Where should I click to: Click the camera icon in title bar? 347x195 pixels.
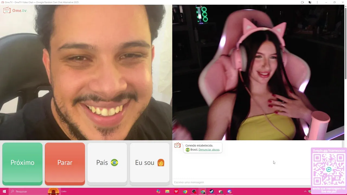point(302,2)
